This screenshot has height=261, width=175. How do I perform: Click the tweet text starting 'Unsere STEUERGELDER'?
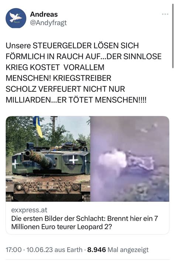tap(83, 72)
